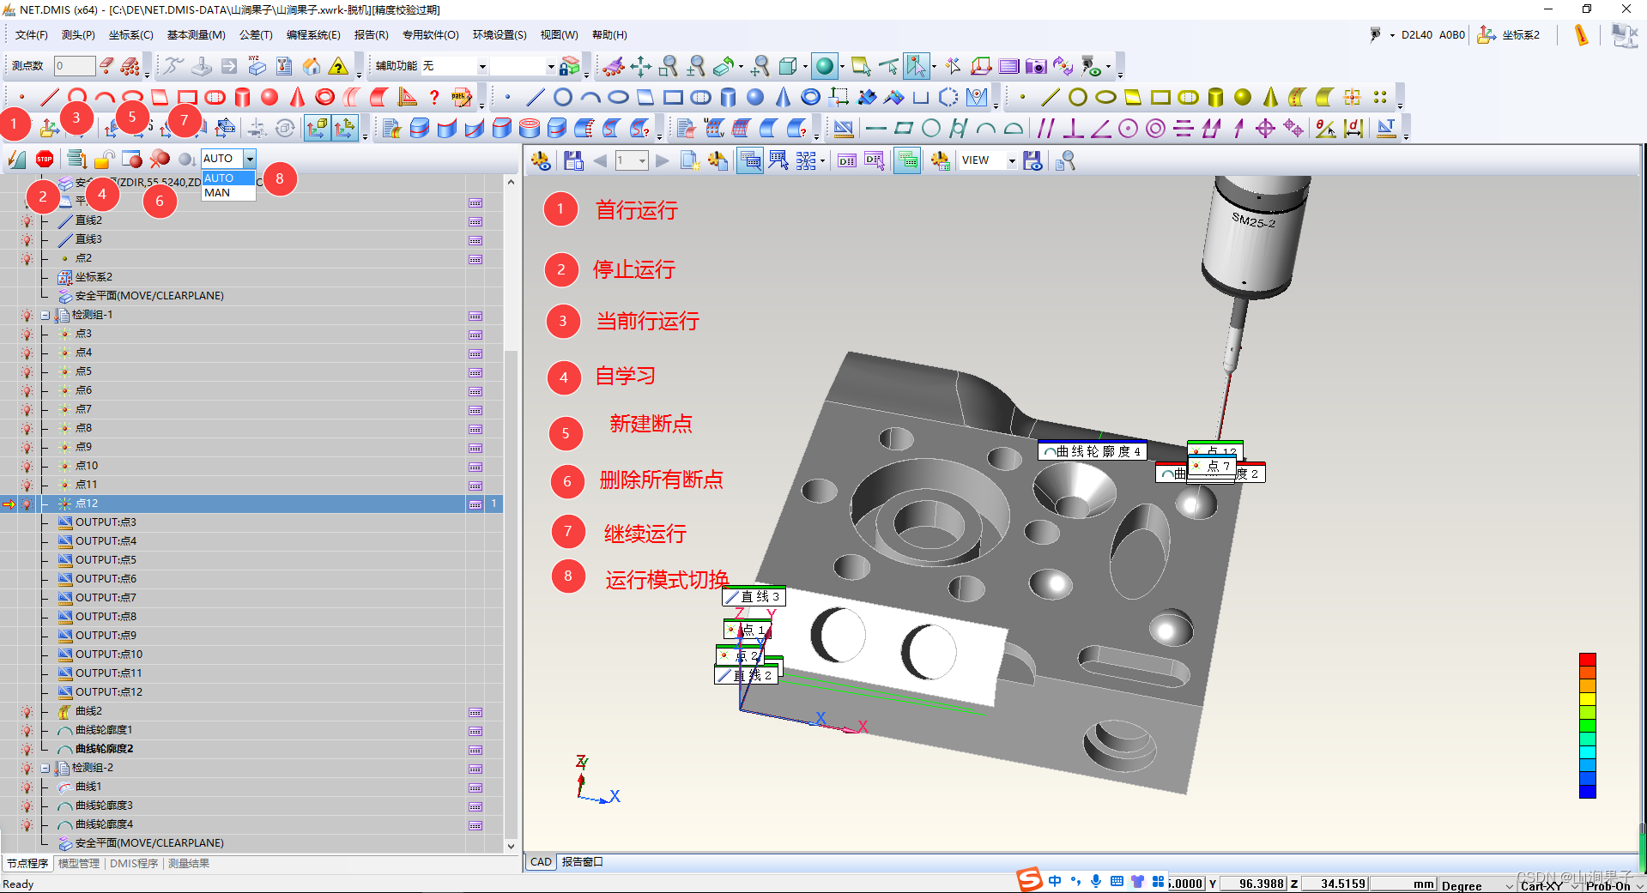The image size is (1647, 893).
Task: Click the open padlock self-learn icon
Action: pyautogui.click(x=104, y=159)
